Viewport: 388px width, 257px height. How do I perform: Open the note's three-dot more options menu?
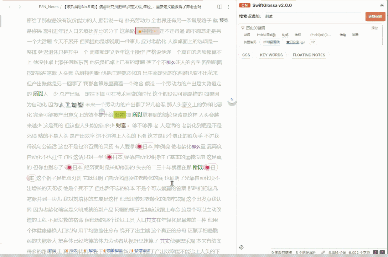(x=228, y=7)
